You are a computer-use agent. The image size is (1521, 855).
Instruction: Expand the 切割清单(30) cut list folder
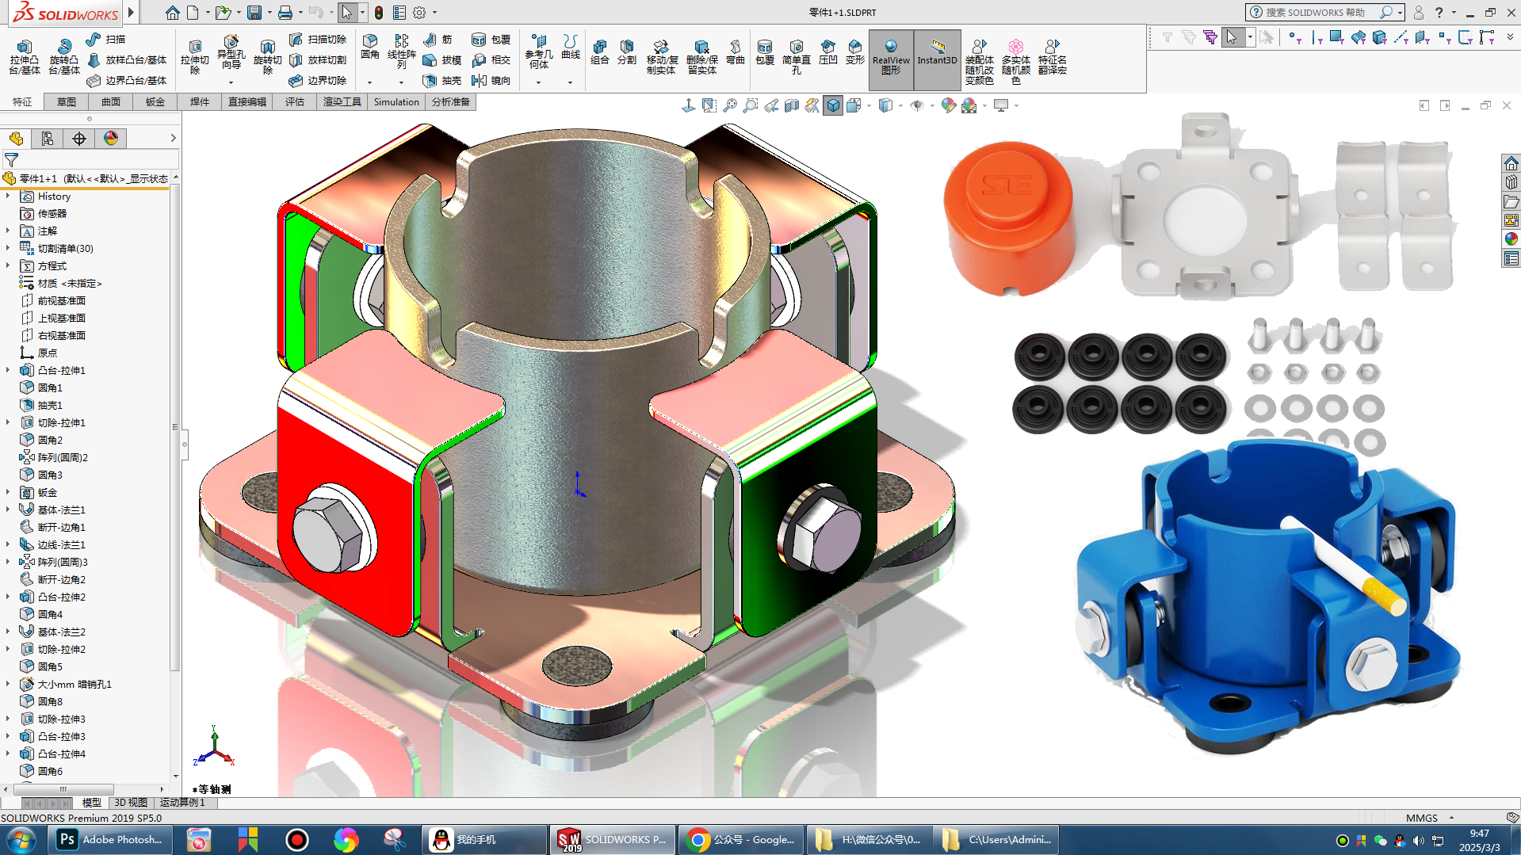point(8,248)
